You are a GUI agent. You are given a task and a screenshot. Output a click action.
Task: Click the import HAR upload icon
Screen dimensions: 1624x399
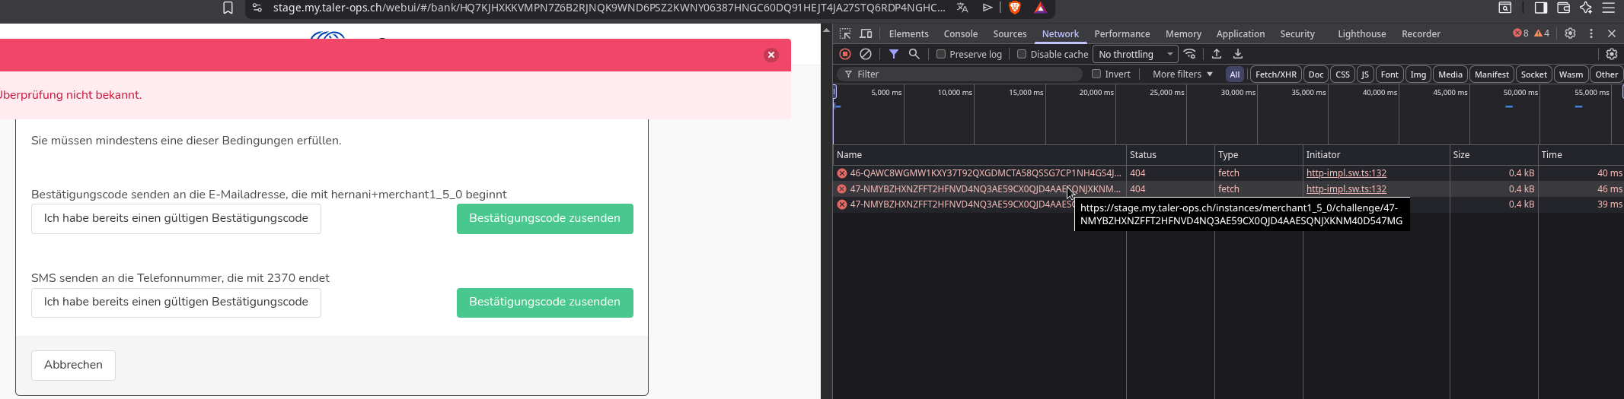coord(1217,54)
